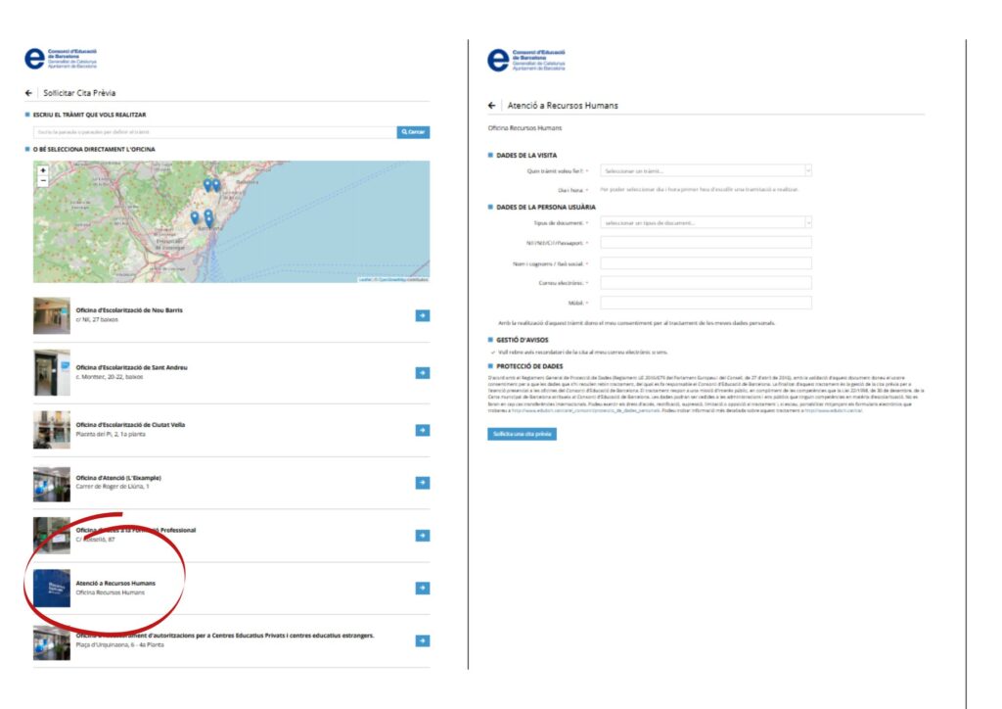Open Atenció a Recursos Humans arrow button
1002x709 pixels.
pos(422,588)
